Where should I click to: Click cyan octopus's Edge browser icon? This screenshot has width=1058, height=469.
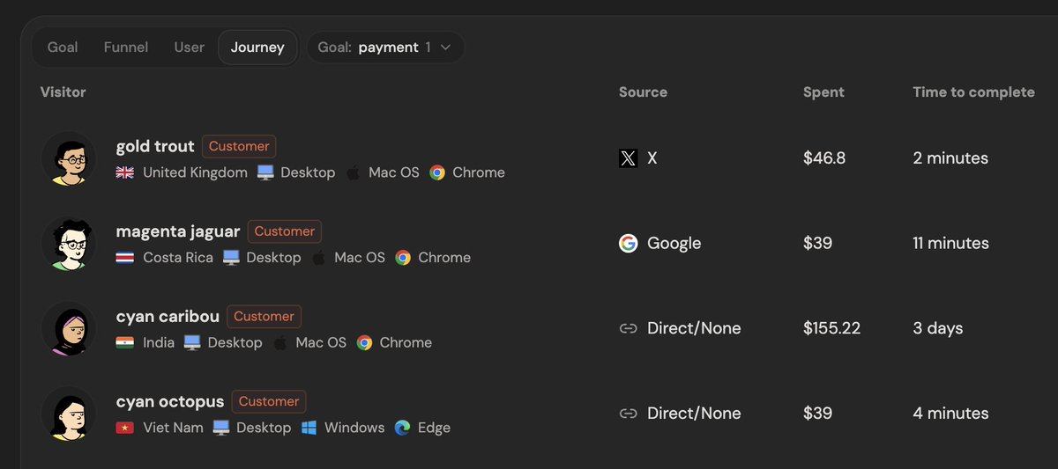(403, 428)
